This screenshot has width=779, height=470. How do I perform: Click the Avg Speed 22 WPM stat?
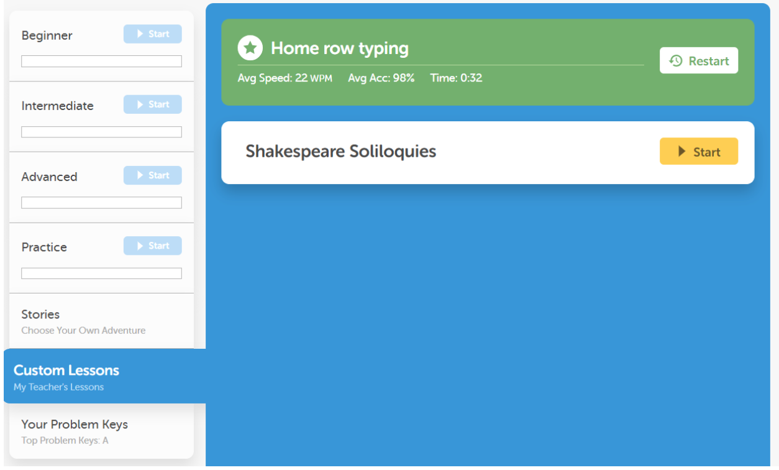(x=285, y=78)
